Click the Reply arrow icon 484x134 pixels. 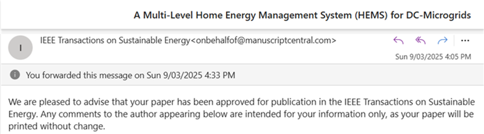(398, 41)
